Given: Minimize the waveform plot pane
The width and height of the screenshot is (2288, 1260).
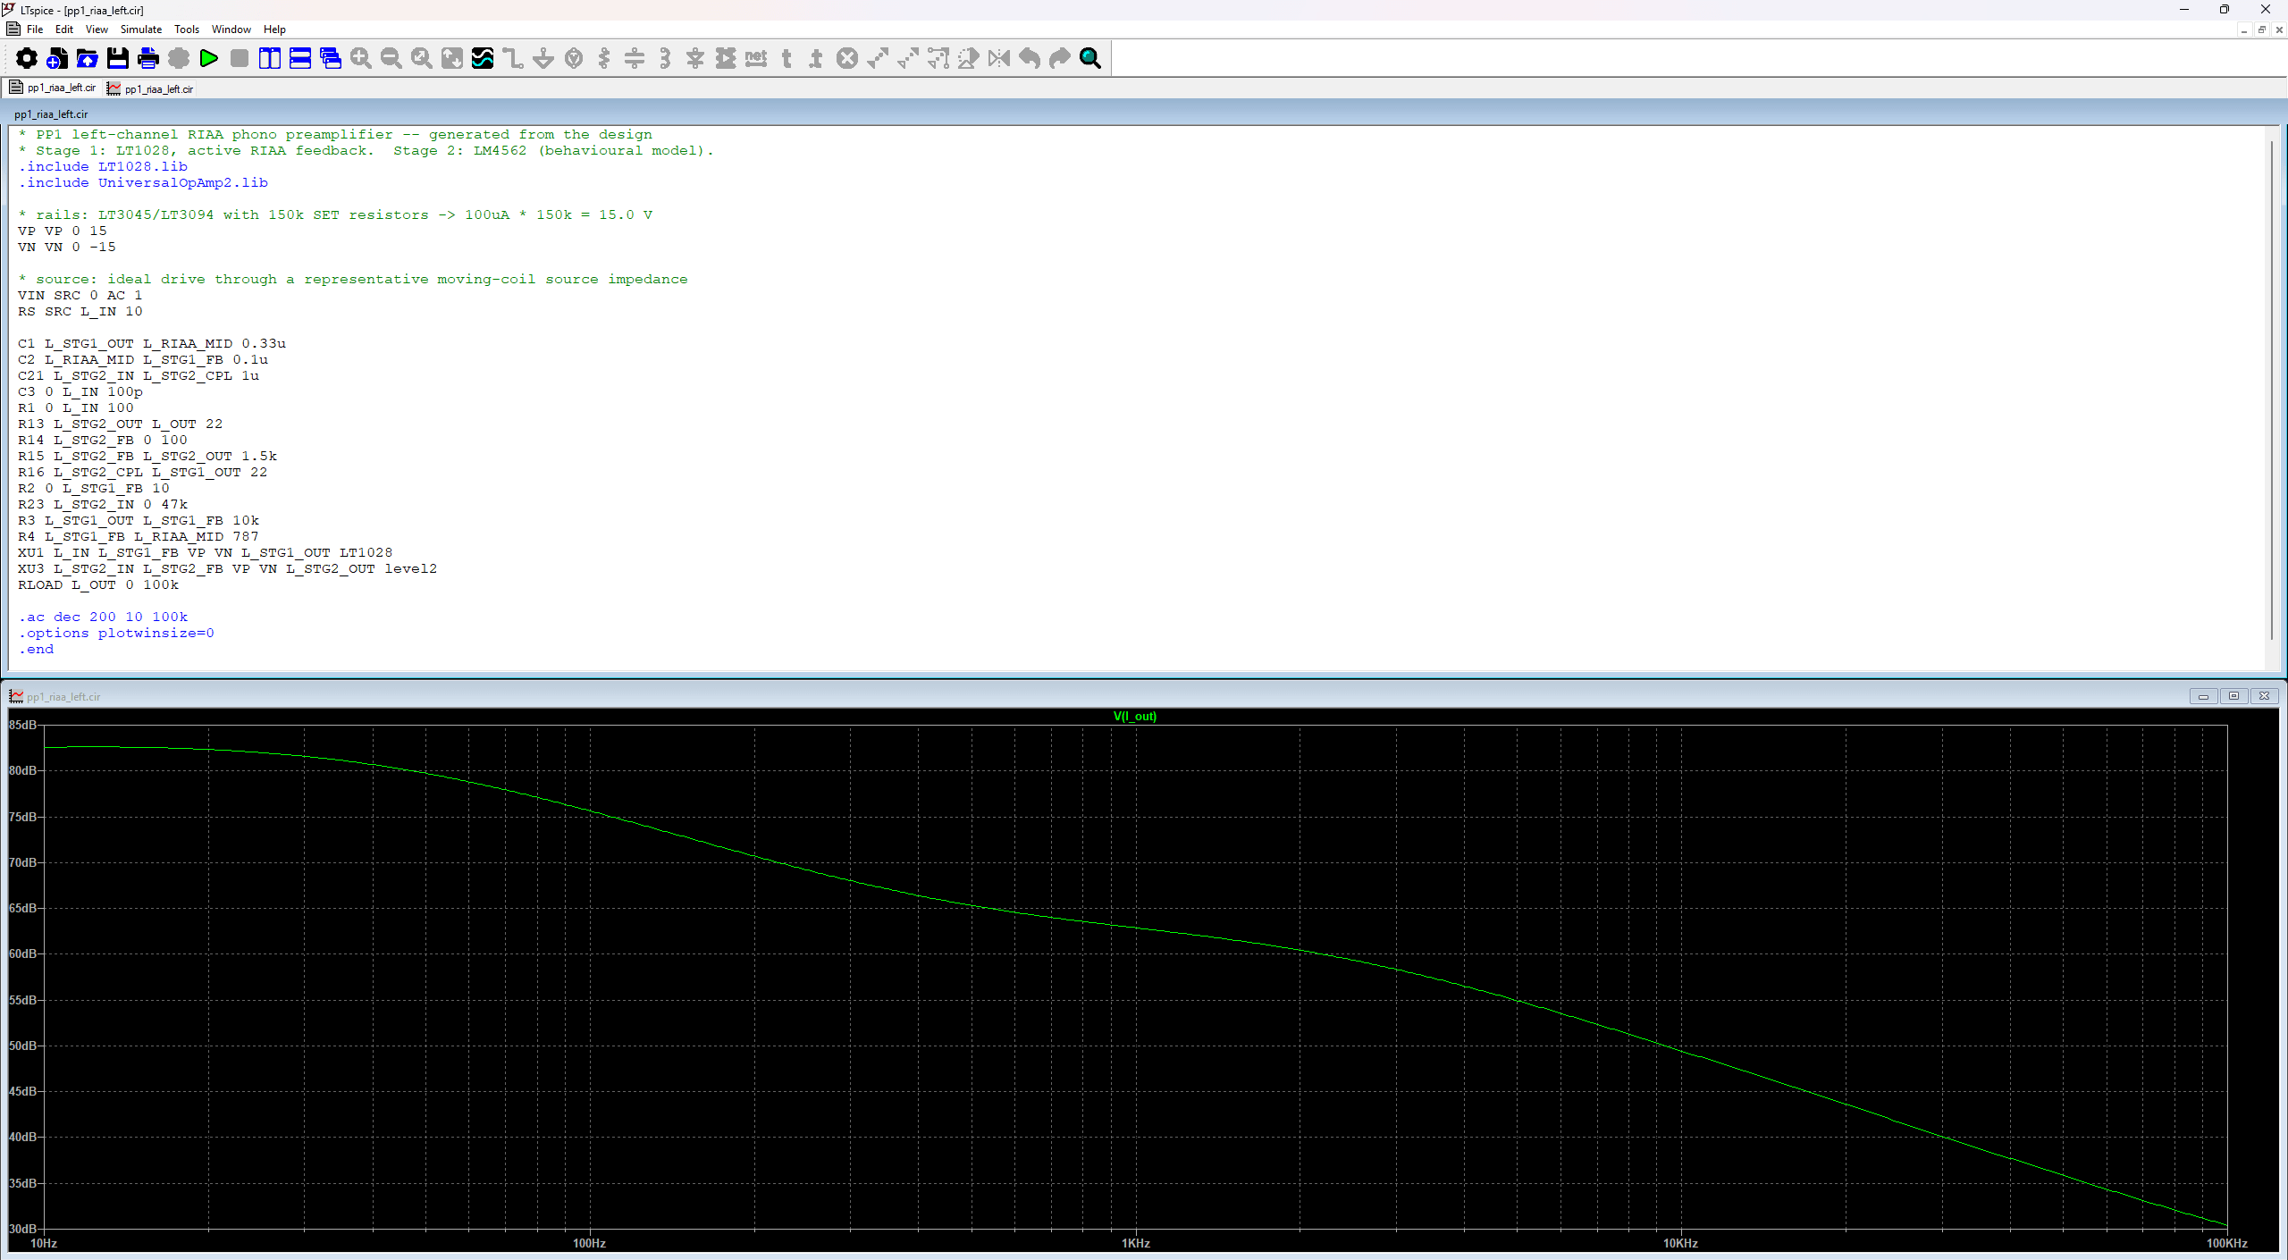Looking at the screenshot, I should (2203, 696).
